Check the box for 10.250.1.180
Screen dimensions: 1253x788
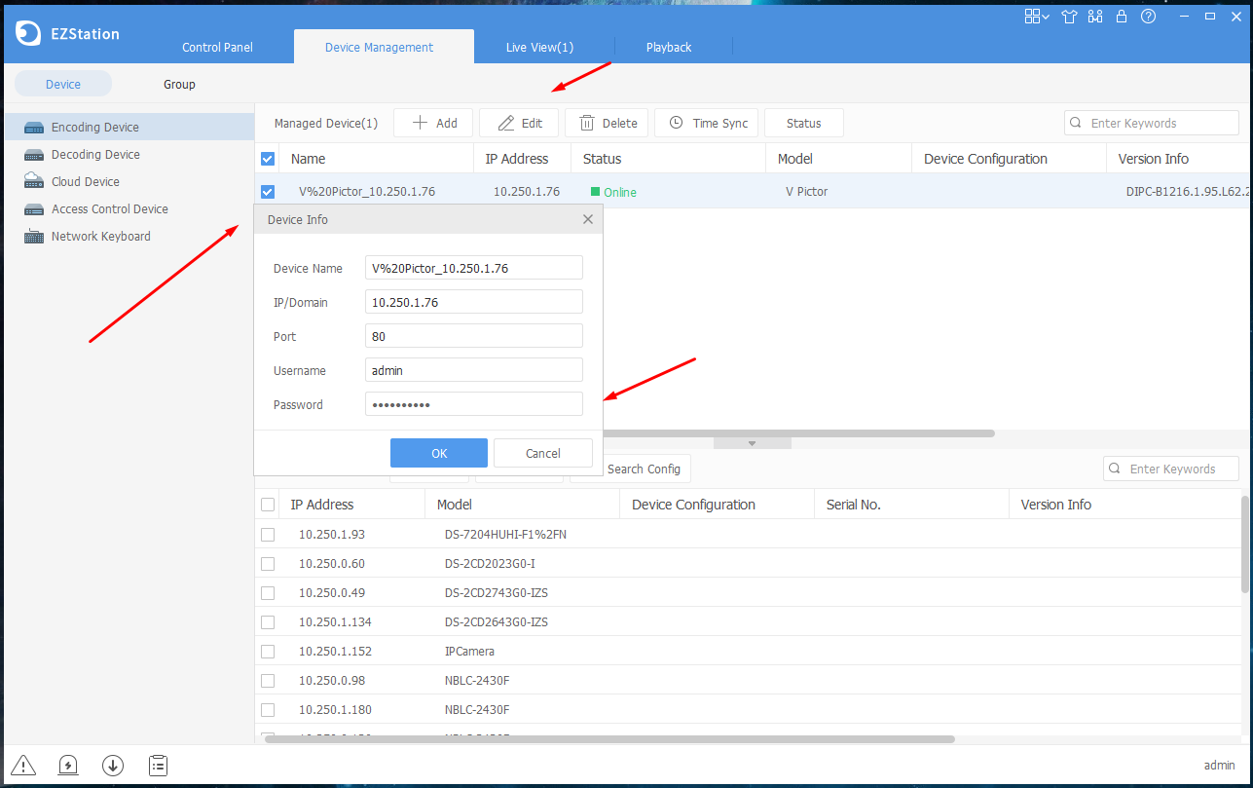click(x=268, y=710)
